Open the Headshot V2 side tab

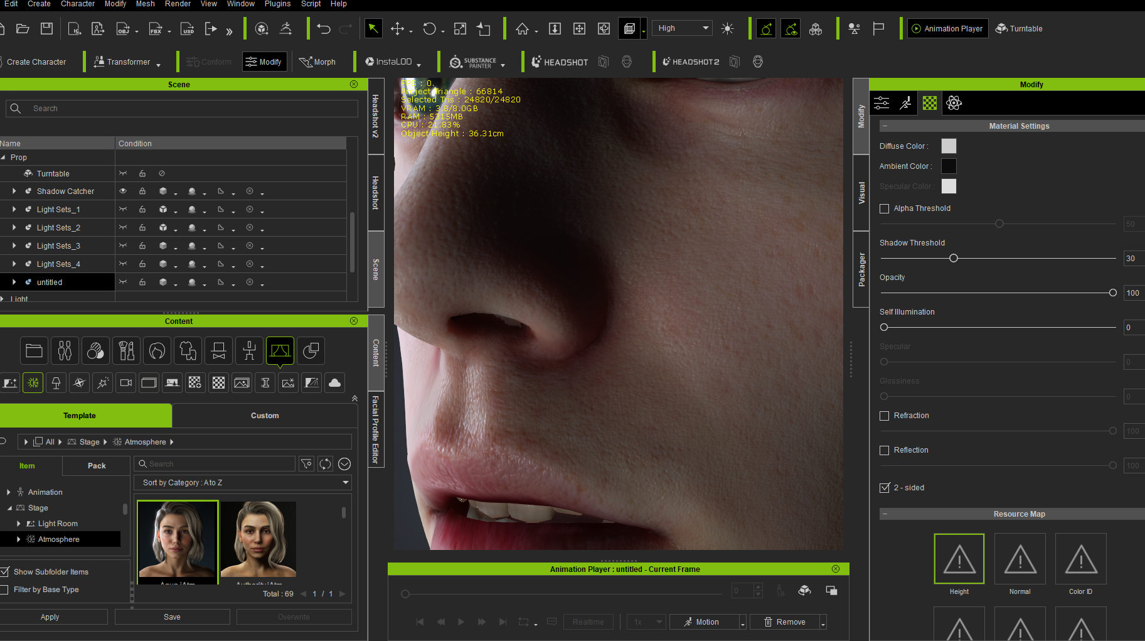[x=376, y=116]
